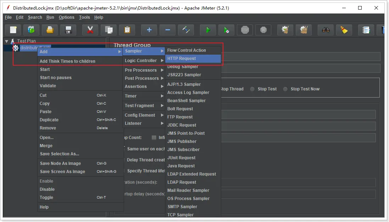Open the Listener submenu
The height and width of the screenshot is (222, 389).
[144, 123]
